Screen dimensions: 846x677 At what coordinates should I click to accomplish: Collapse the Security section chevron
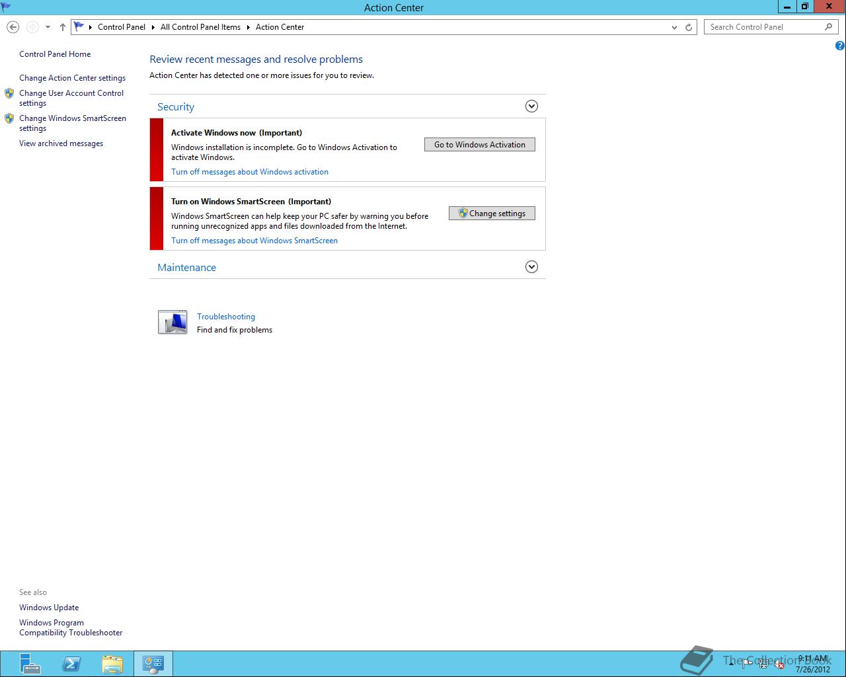[x=531, y=106]
